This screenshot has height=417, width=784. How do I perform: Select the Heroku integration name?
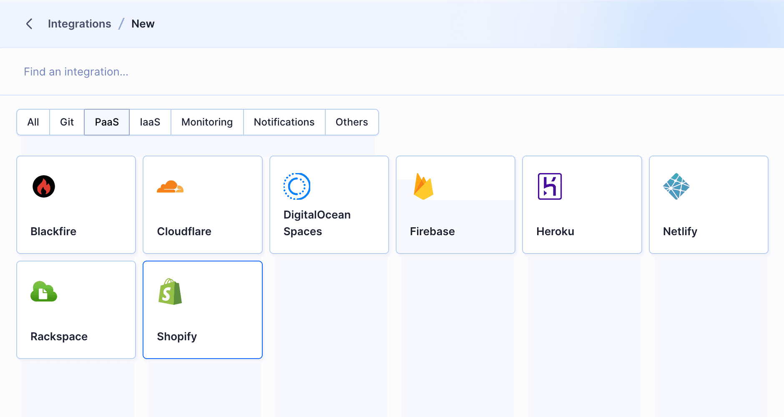pyautogui.click(x=555, y=231)
